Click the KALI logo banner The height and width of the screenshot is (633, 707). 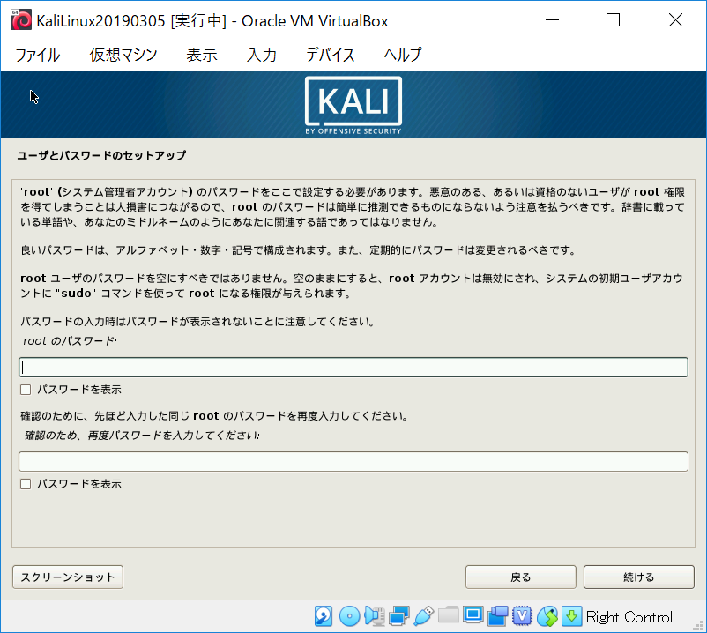pos(353,105)
